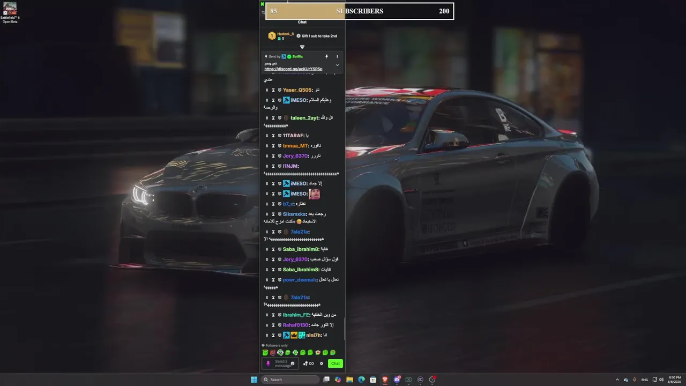The height and width of the screenshot is (386, 686).
Task: Ban user Ibrahim_FE with shield icon
Action: [280, 315]
